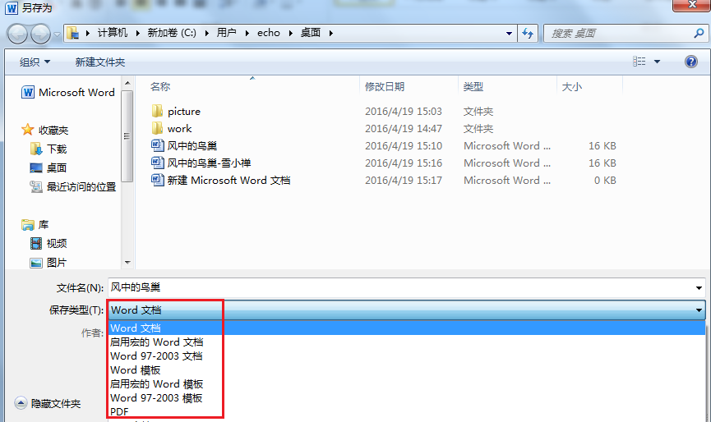Click the change view icon
Viewport: 711px width, 422px height.
[639, 61]
